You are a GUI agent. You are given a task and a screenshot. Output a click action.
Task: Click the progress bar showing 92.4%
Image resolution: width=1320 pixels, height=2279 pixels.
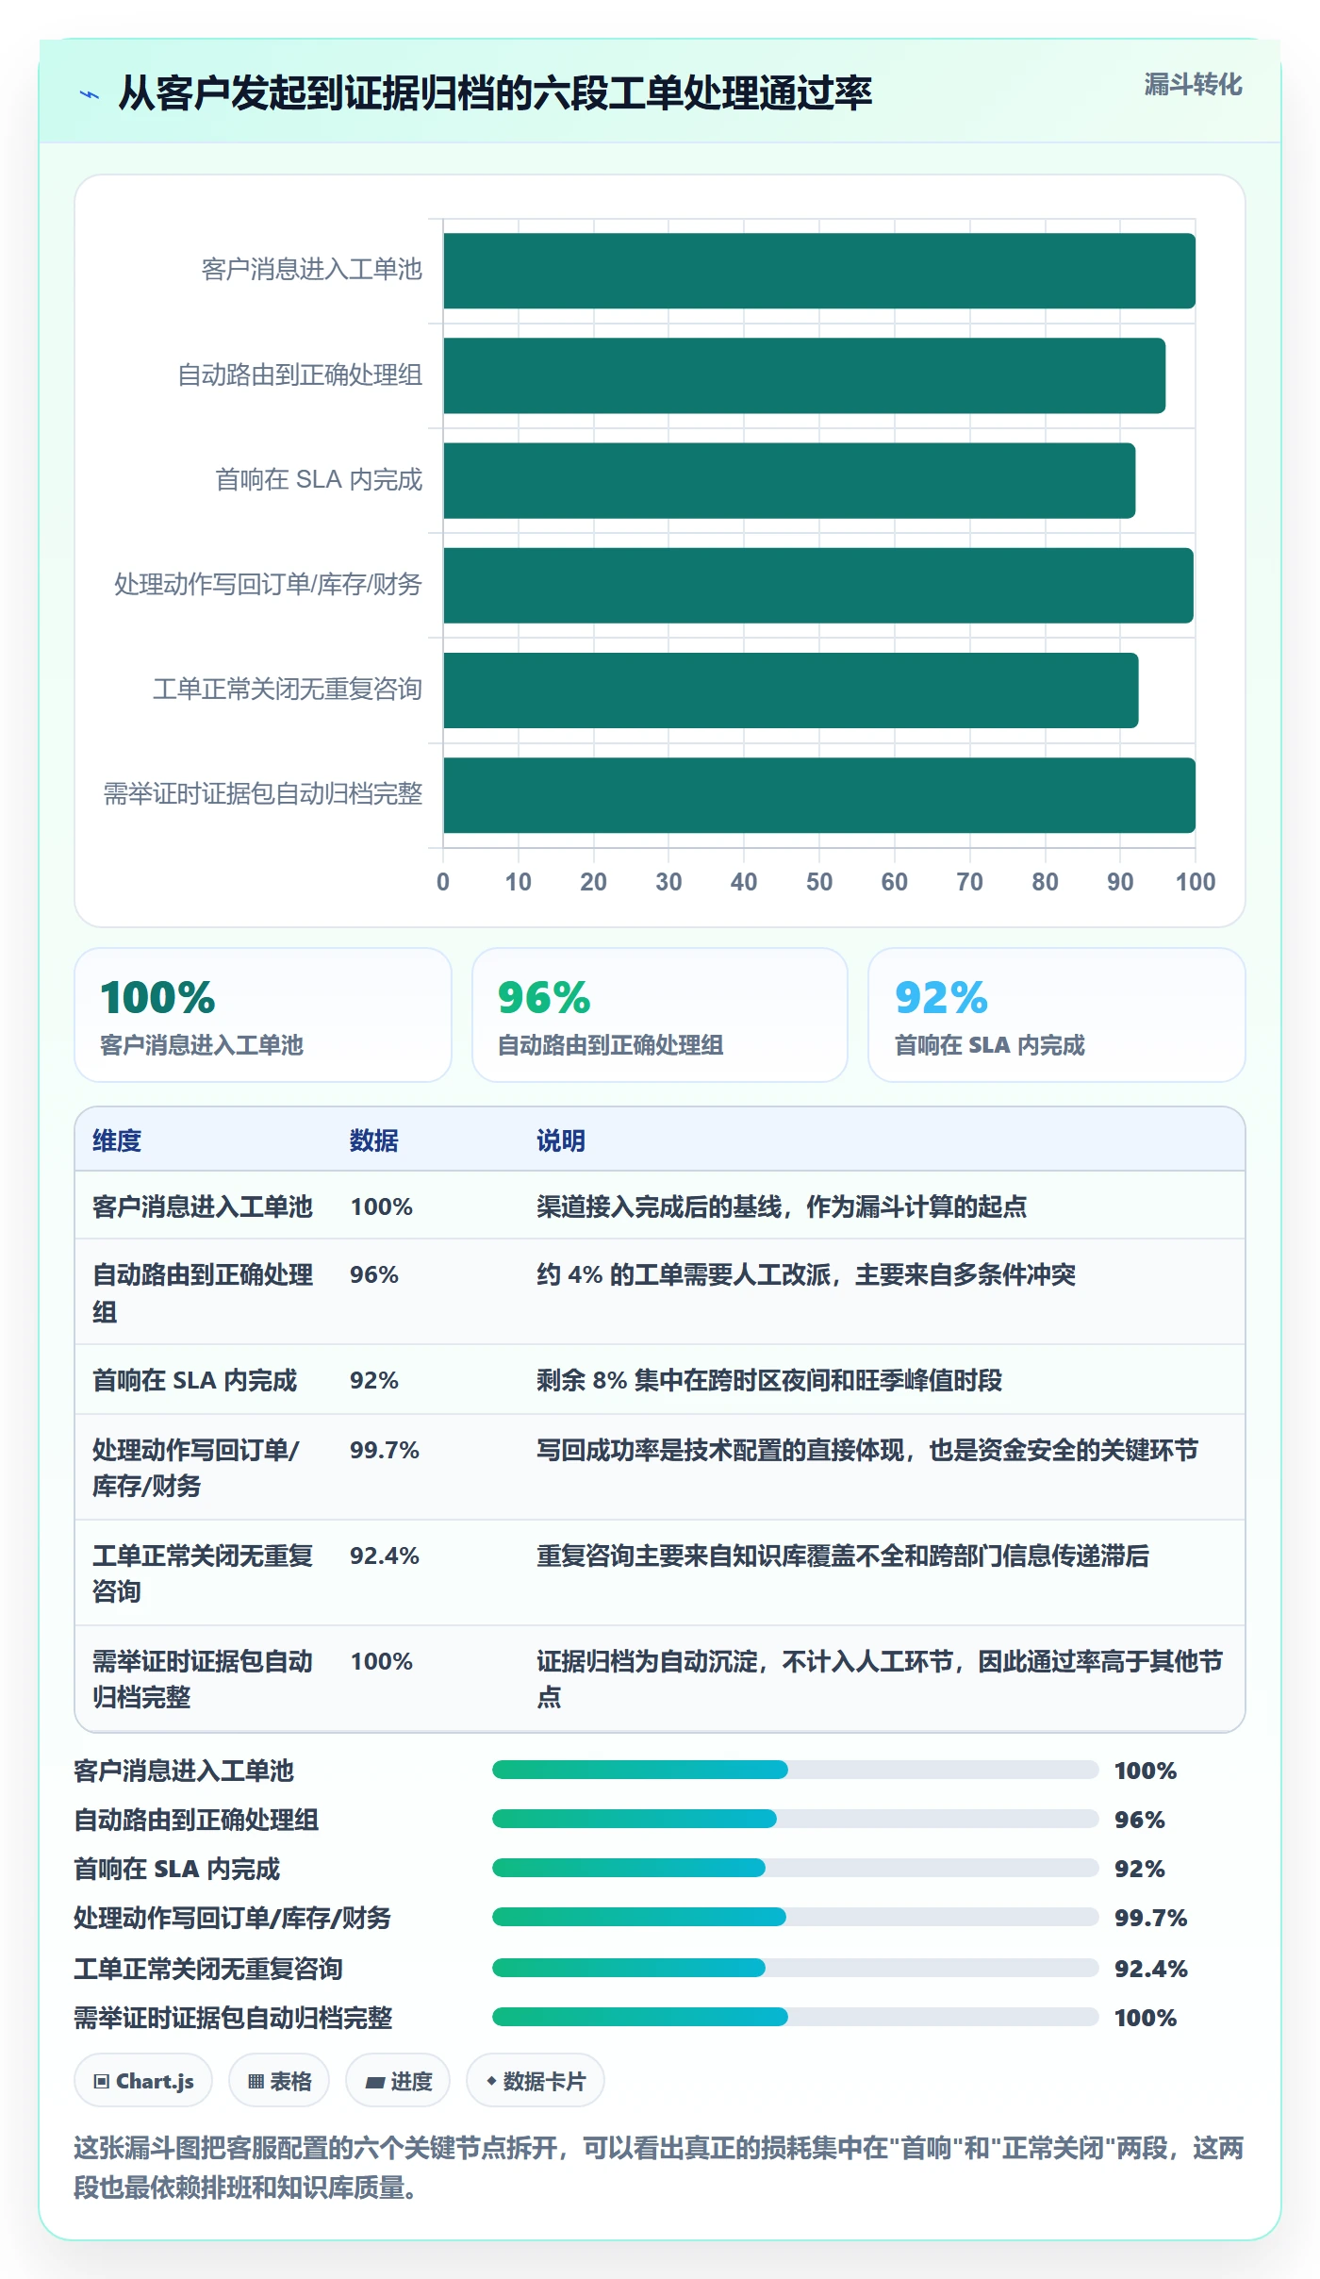tap(796, 1968)
